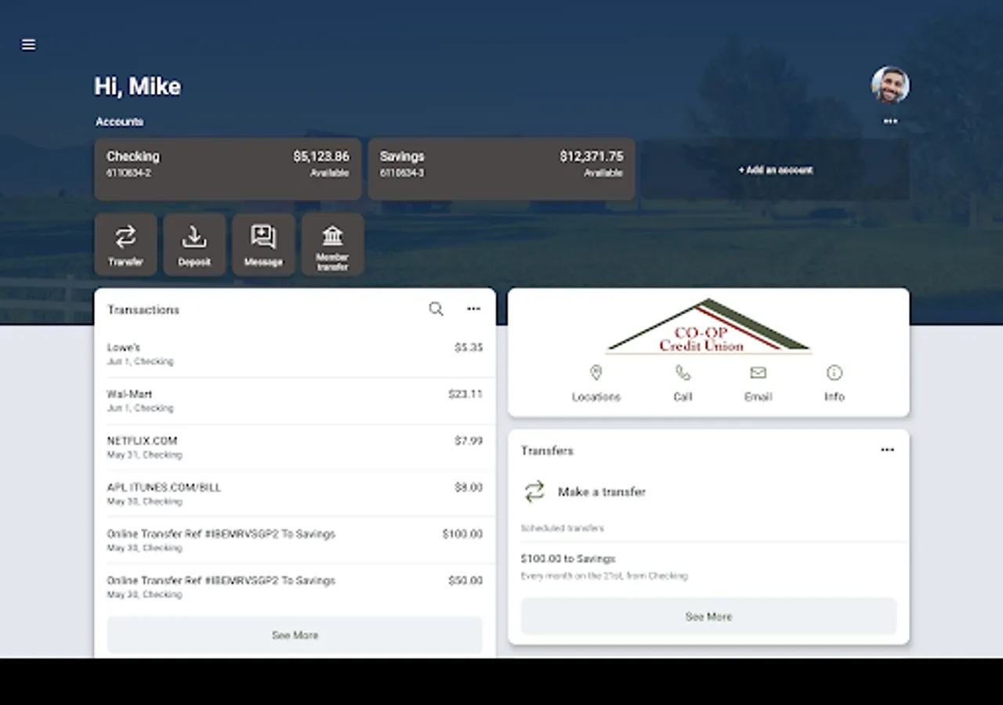The width and height of the screenshot is (1003, 705).
Task: Open the hamburger navigation menu
Action: click(x=29, y=45)
